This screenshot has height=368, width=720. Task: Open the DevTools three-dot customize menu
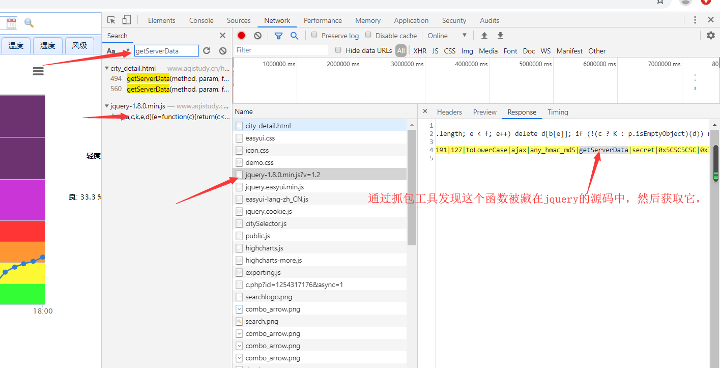[695, 20]
